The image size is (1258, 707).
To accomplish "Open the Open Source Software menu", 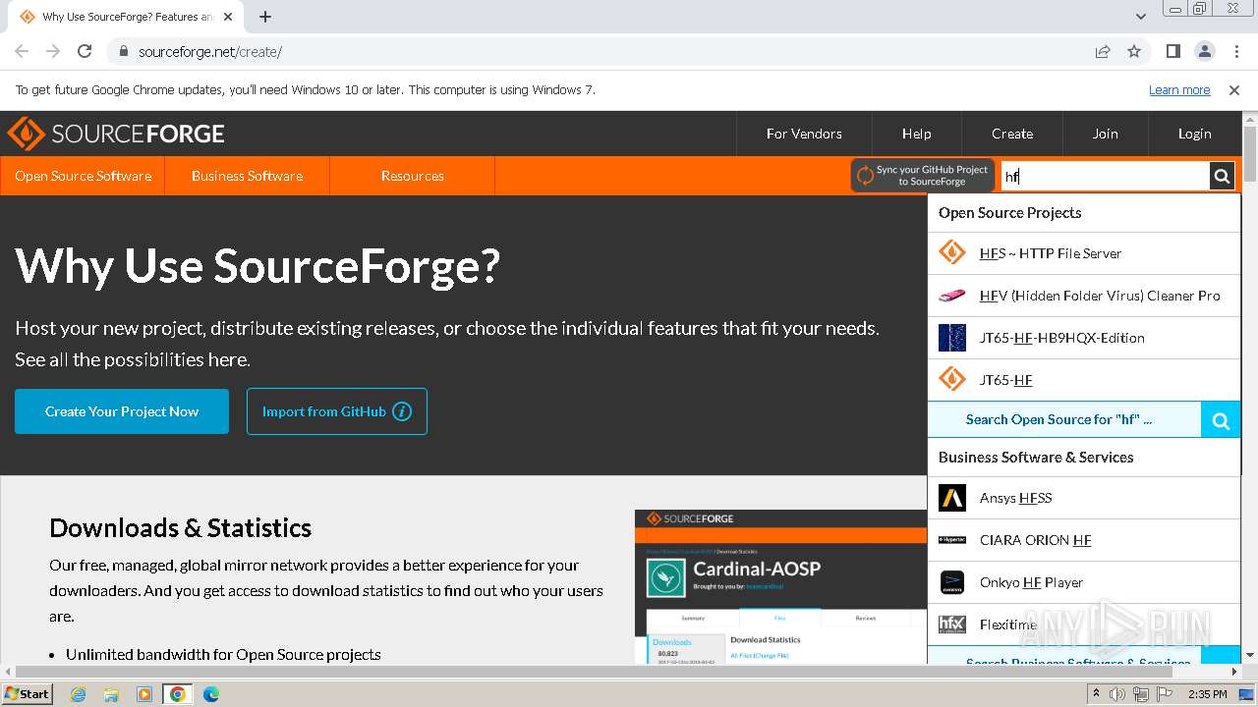I will (x=83, y=176).
